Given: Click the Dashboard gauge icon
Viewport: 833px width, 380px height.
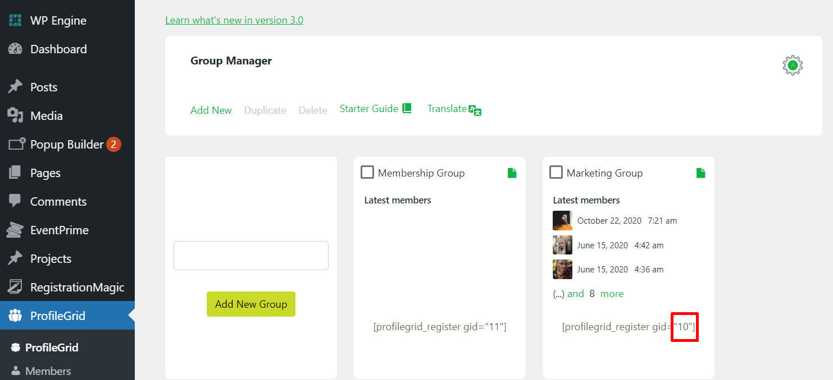Looking at the screenshot, I should click(x=15, y=49).
